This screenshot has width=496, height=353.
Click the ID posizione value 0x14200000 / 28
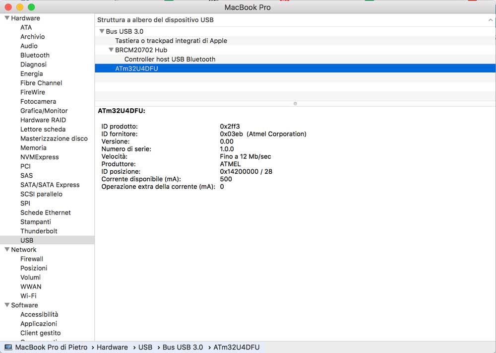pos(246,172)
